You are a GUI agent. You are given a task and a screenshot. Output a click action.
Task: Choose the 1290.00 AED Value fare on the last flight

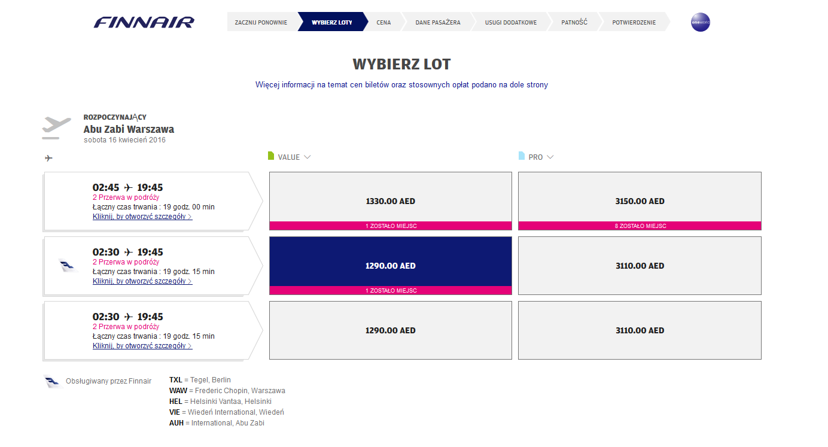[x=391, y=330]
